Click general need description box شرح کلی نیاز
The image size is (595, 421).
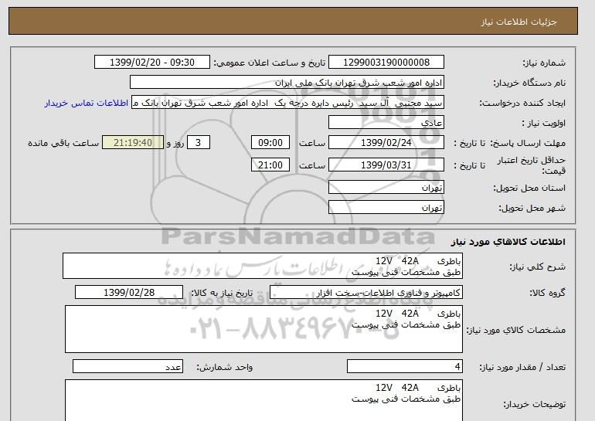[263, 266]
